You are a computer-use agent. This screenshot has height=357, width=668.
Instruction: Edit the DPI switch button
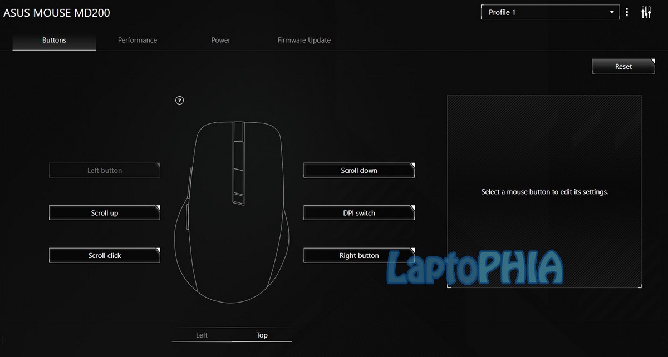tap(359, 213)
